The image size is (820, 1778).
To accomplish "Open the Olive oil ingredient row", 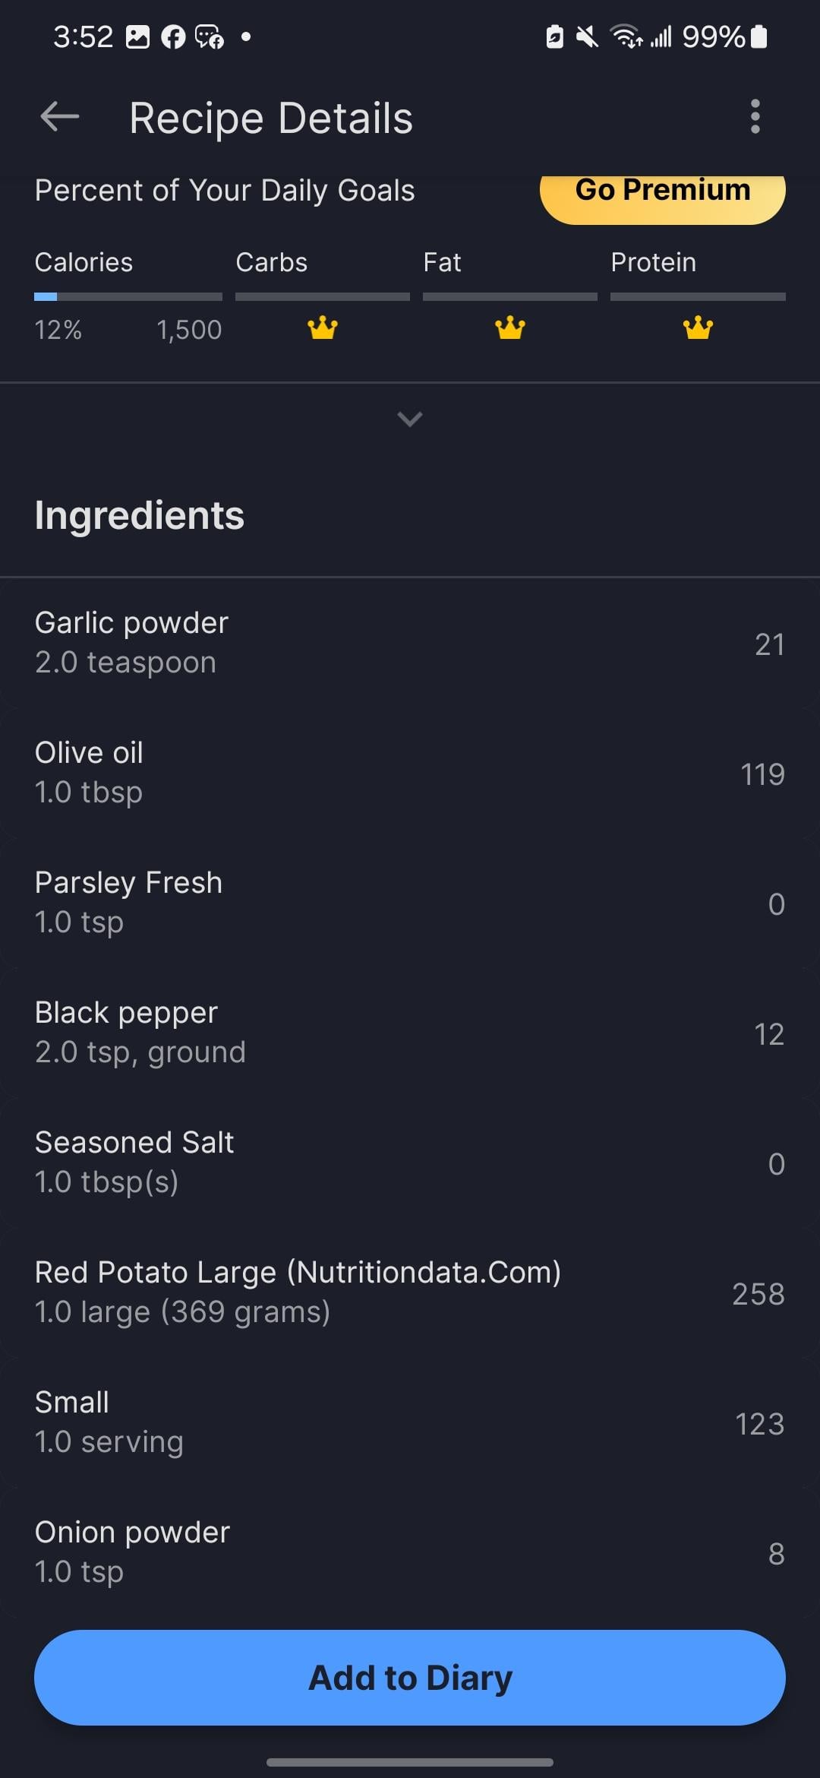I will point(410,773).
